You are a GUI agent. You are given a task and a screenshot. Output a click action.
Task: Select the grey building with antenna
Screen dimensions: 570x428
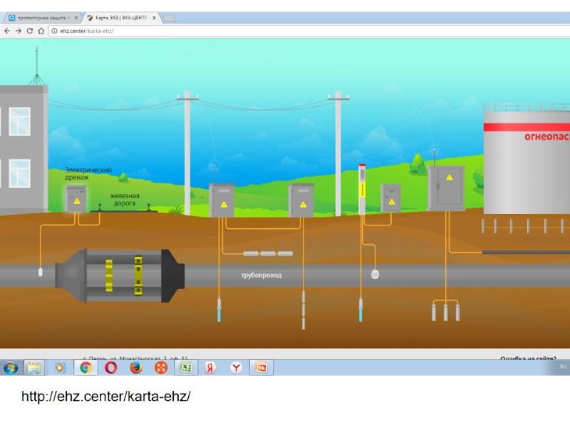[24, 149]
